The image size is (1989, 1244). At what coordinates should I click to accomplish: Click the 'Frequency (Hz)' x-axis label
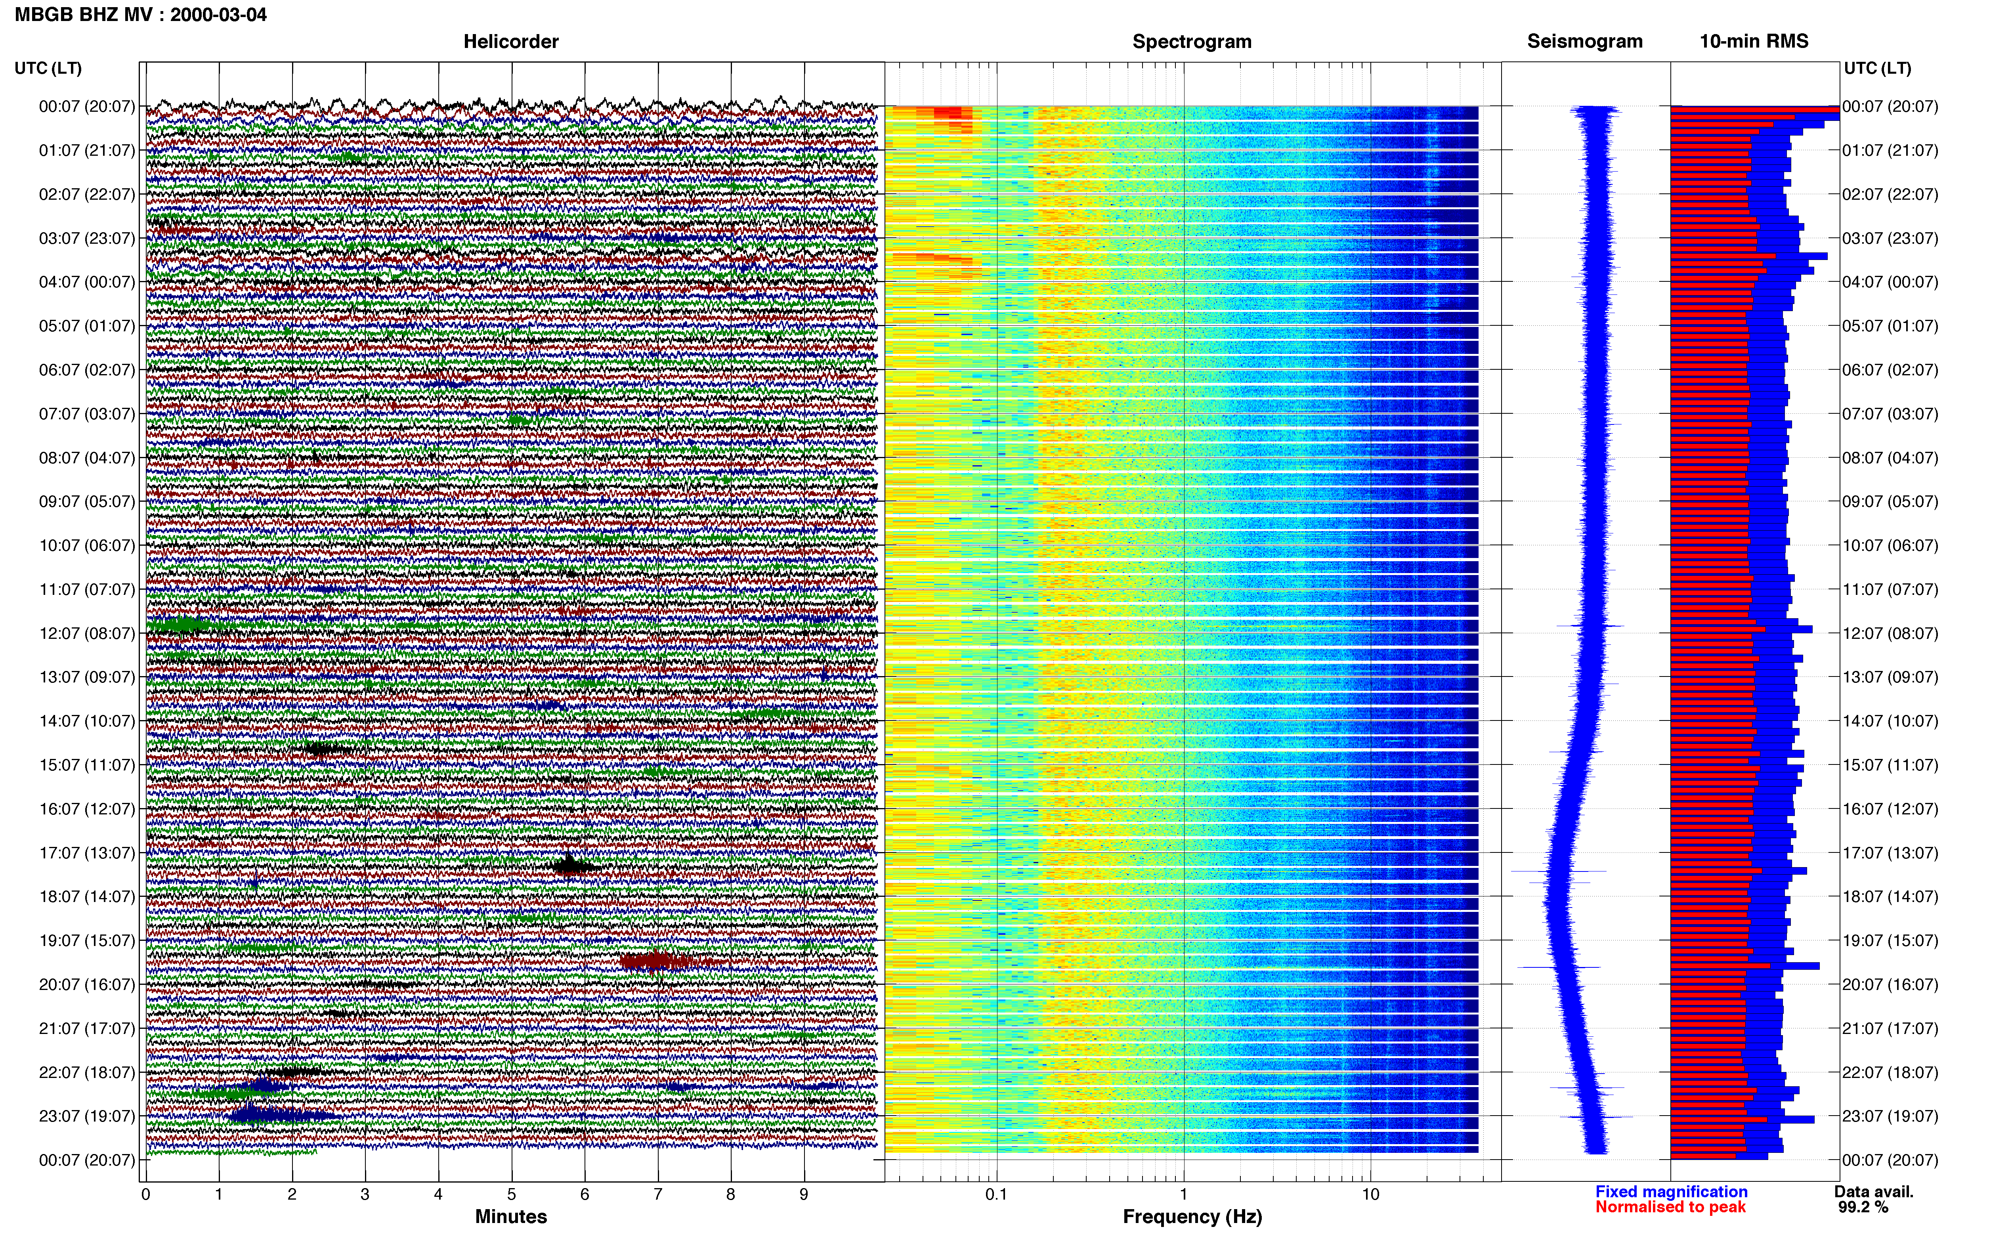pos(1192,1216)
